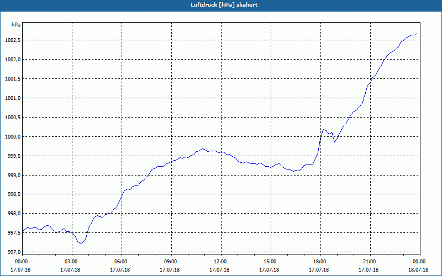Pick the 997,5 pressure label

click(x=14, y=233)
